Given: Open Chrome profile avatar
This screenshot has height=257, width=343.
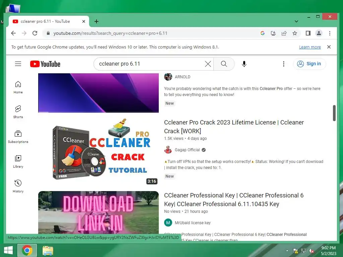Looking at the screenshot, I should 319,33.
